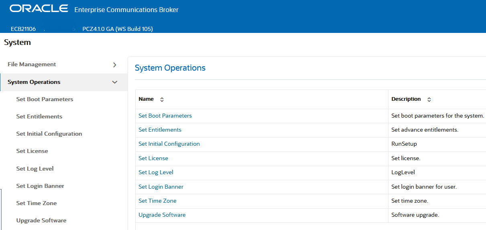This screenshot has width=486, height=230.
Task: Click Set Initial Configuration table link
Action: point(169,144)
